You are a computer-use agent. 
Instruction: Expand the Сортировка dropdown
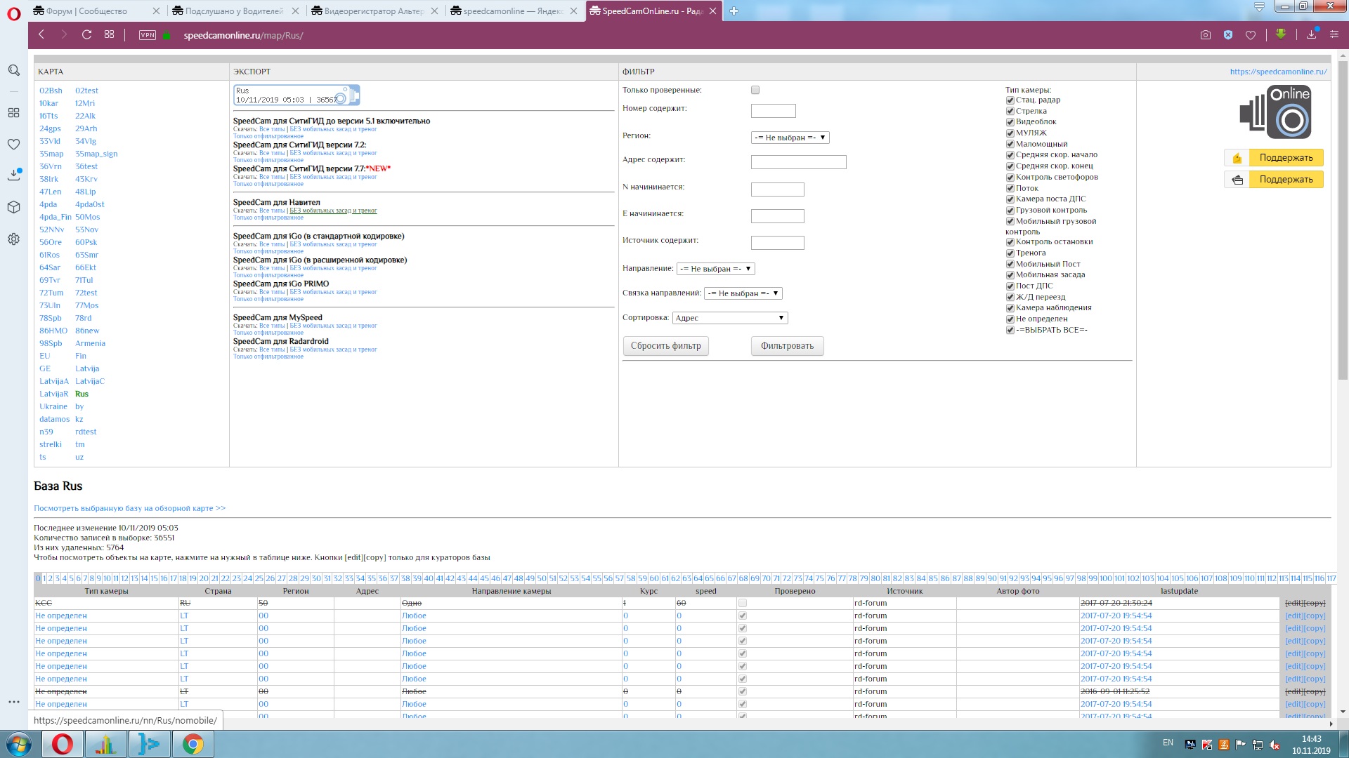pyautogui.click(x=729, y=318)
